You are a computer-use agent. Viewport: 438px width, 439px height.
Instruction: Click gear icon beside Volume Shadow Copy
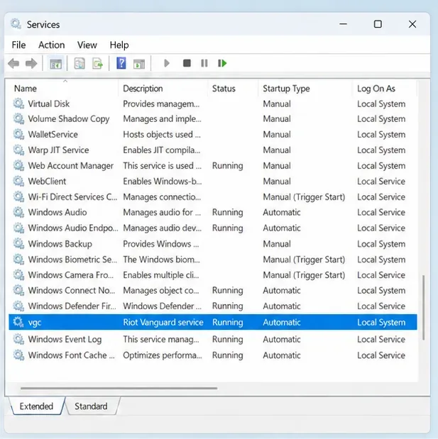tap(18, 118)
